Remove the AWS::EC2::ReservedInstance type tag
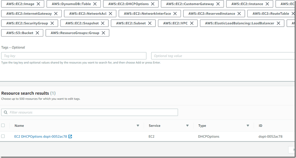Viewport: 296px width, 158px height. click(239, 14)
